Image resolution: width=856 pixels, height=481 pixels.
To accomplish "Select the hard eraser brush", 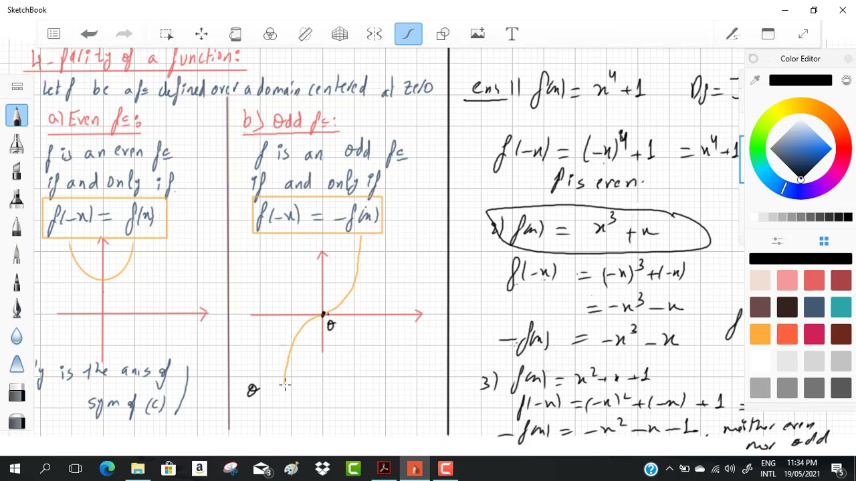I will [17, 393].
